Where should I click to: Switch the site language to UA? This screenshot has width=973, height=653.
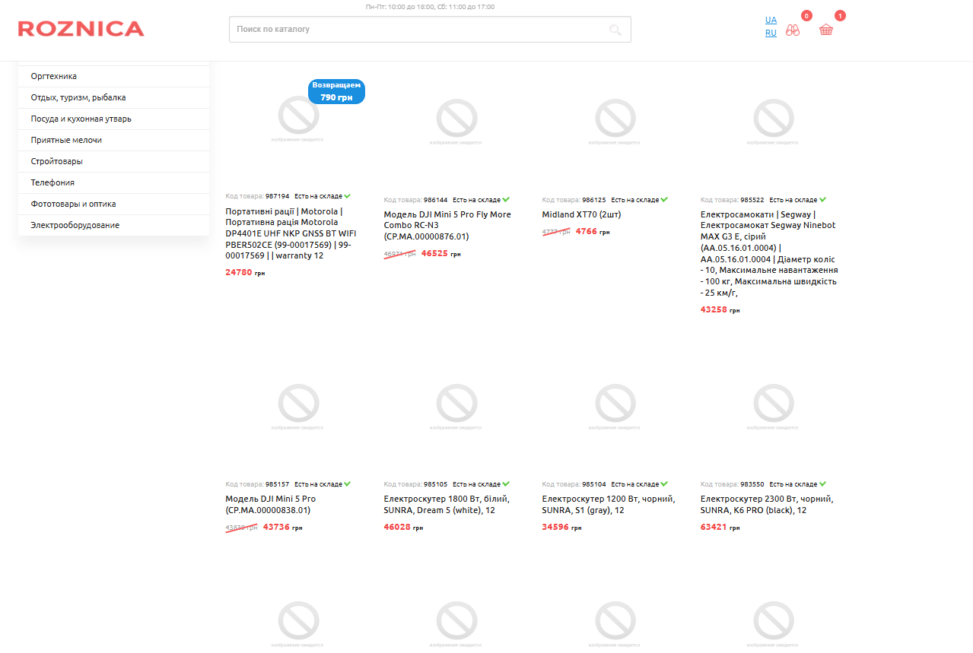(771, 20)
